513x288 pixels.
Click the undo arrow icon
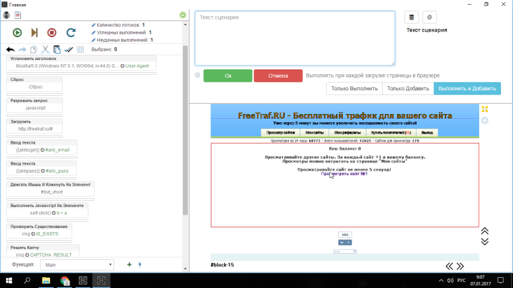10,49
